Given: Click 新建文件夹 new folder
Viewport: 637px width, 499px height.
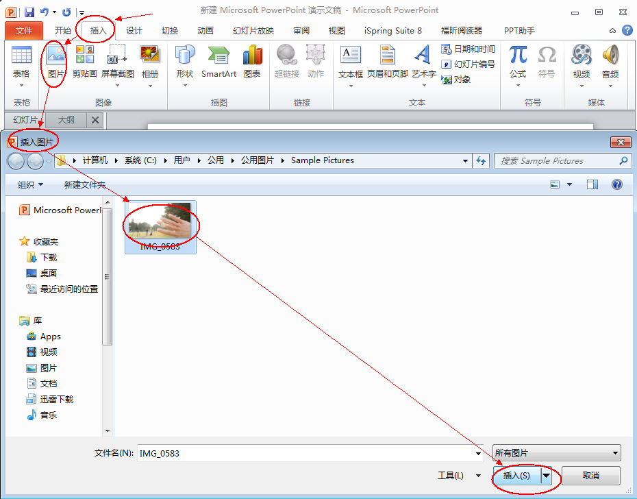Looking at the screenshot, I should coord(84,185).
